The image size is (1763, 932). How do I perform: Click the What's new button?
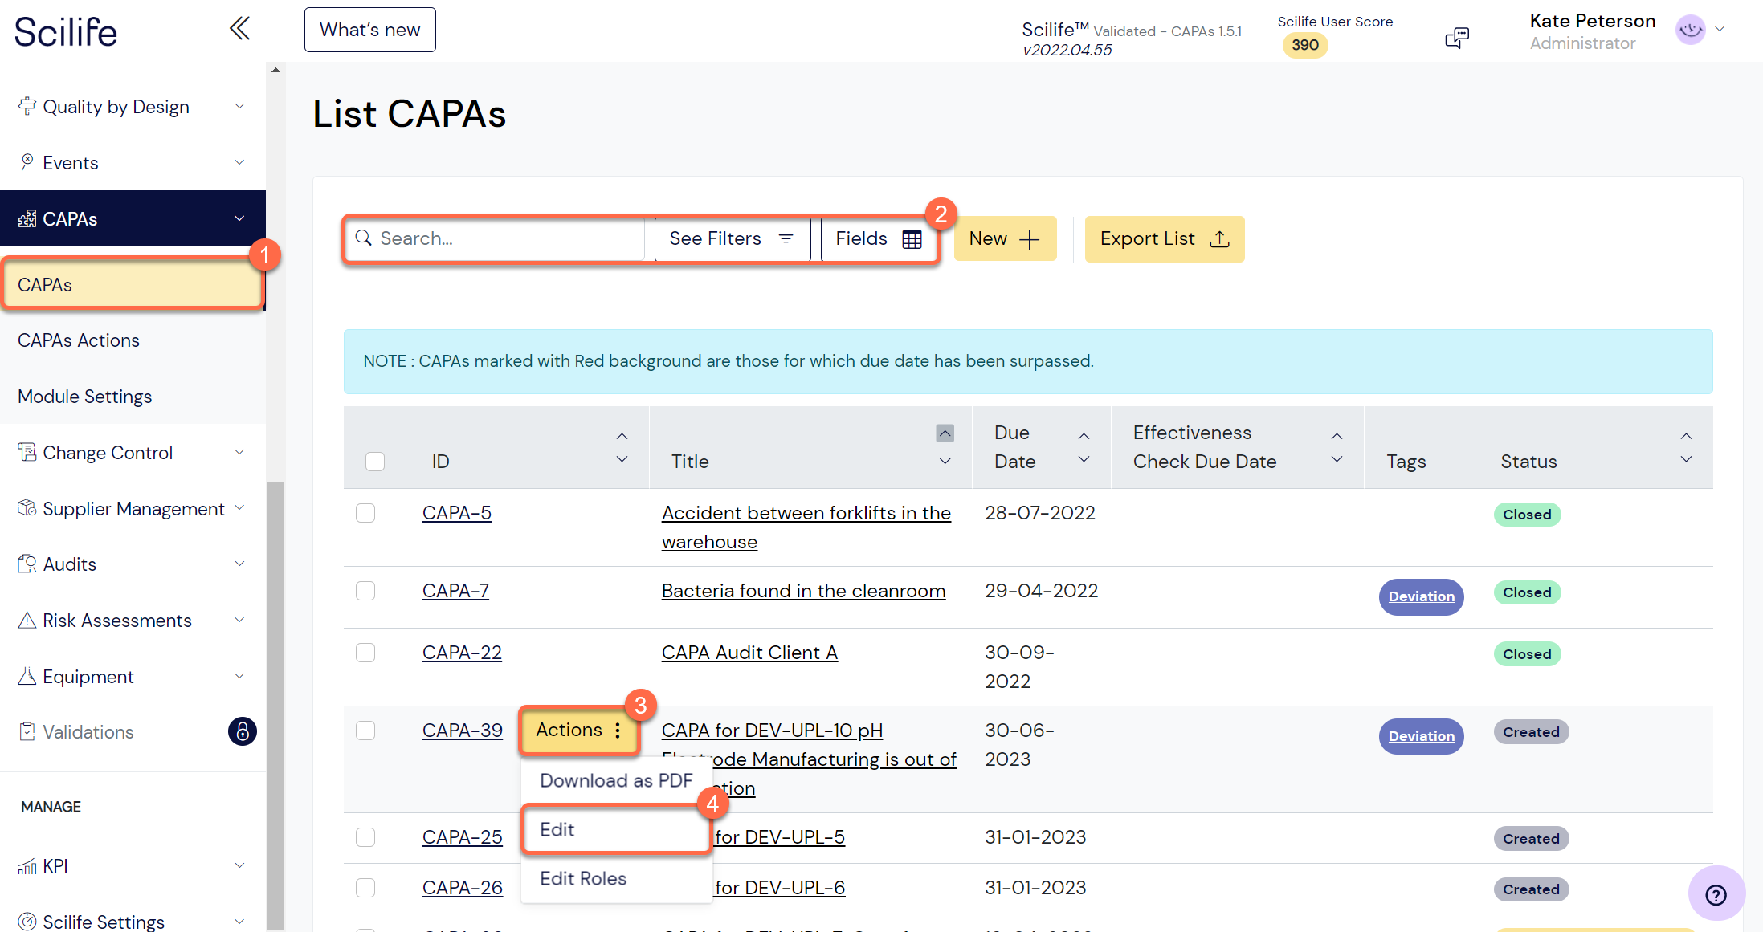click(369, 30)
